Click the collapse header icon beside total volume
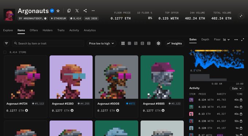This screenshot has width=248, height=136. [241, 16]
